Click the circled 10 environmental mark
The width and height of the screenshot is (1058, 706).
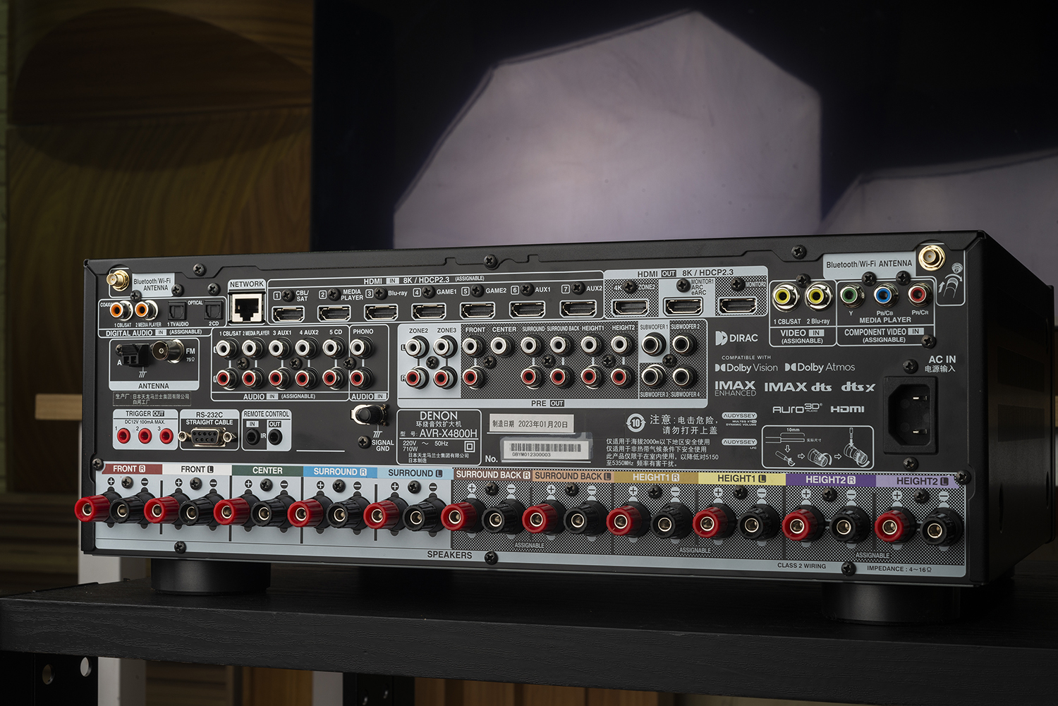point(636,422)
